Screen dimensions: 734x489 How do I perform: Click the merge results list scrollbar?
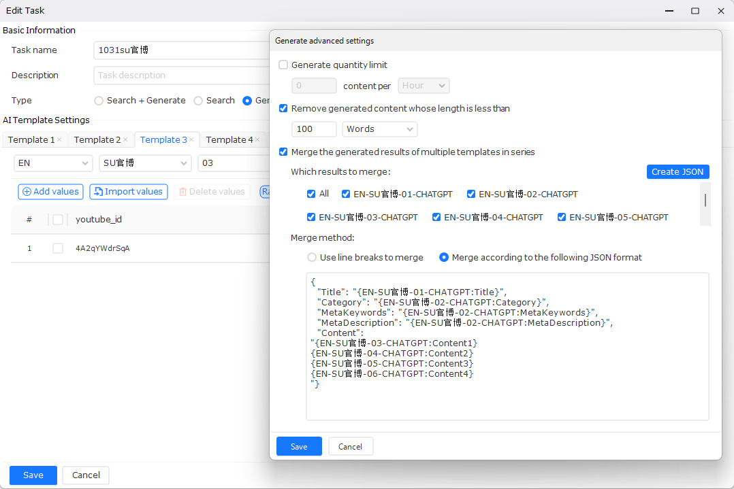pos(705,201)
